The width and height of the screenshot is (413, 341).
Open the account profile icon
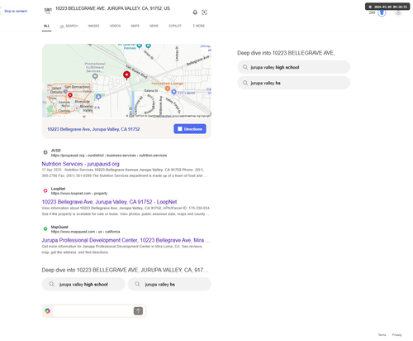click(398, 12)
